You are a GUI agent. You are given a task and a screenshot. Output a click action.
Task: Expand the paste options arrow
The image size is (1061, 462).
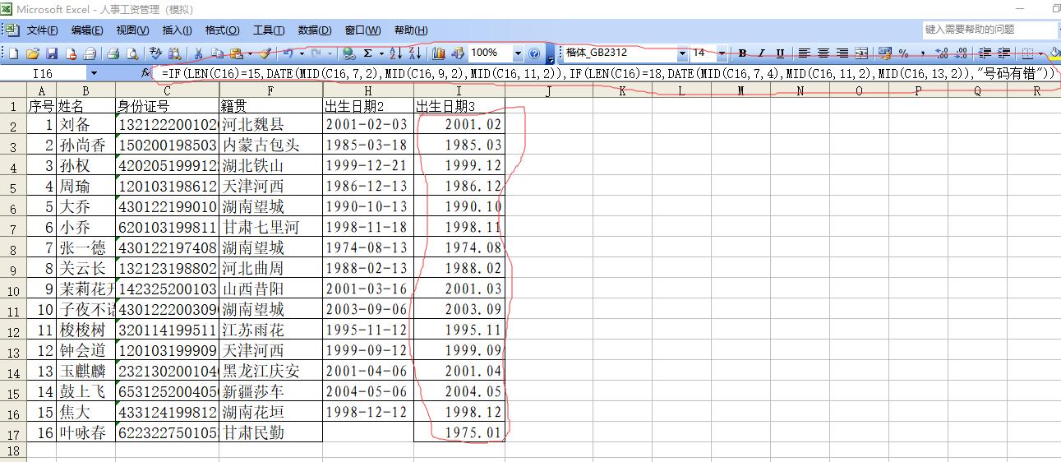tap(250, 53)
